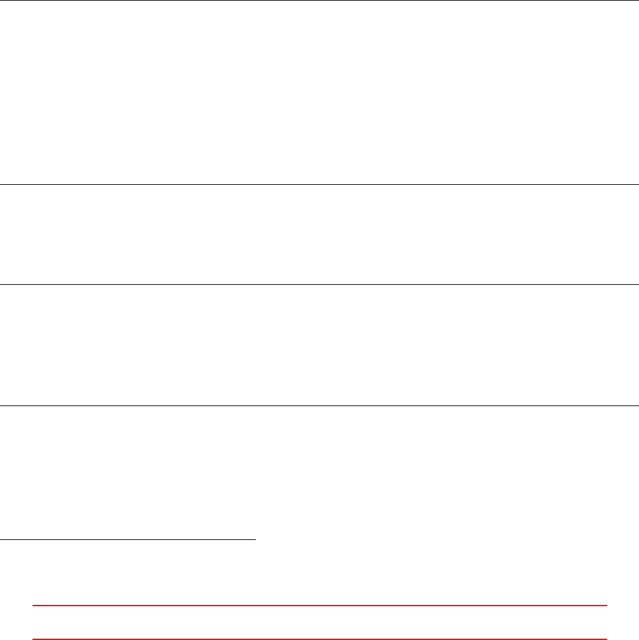
Task: Click the fourth full-width black divider line
Action: click(x=319, y=405)
